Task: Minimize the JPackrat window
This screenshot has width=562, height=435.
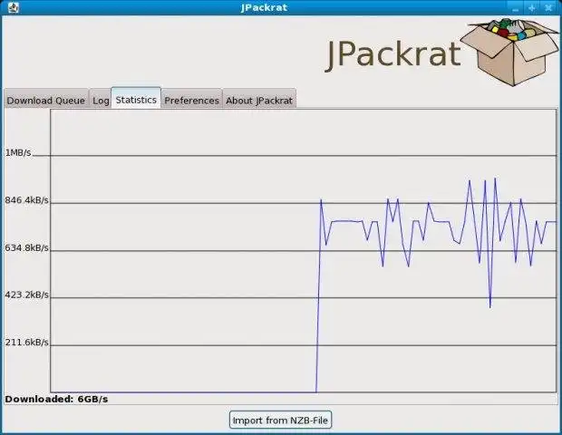Action: coord(516,8)
